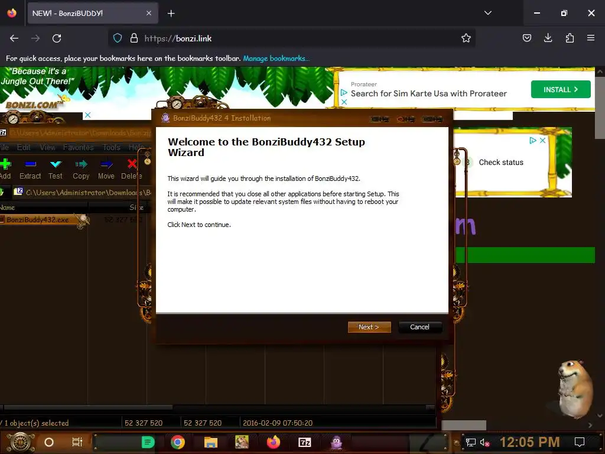The height and width of the screenshot is (454, 605).
Task: Click the AdChoices icon on Check status ad
Action: pyautogui.click(x=533, y=141)
